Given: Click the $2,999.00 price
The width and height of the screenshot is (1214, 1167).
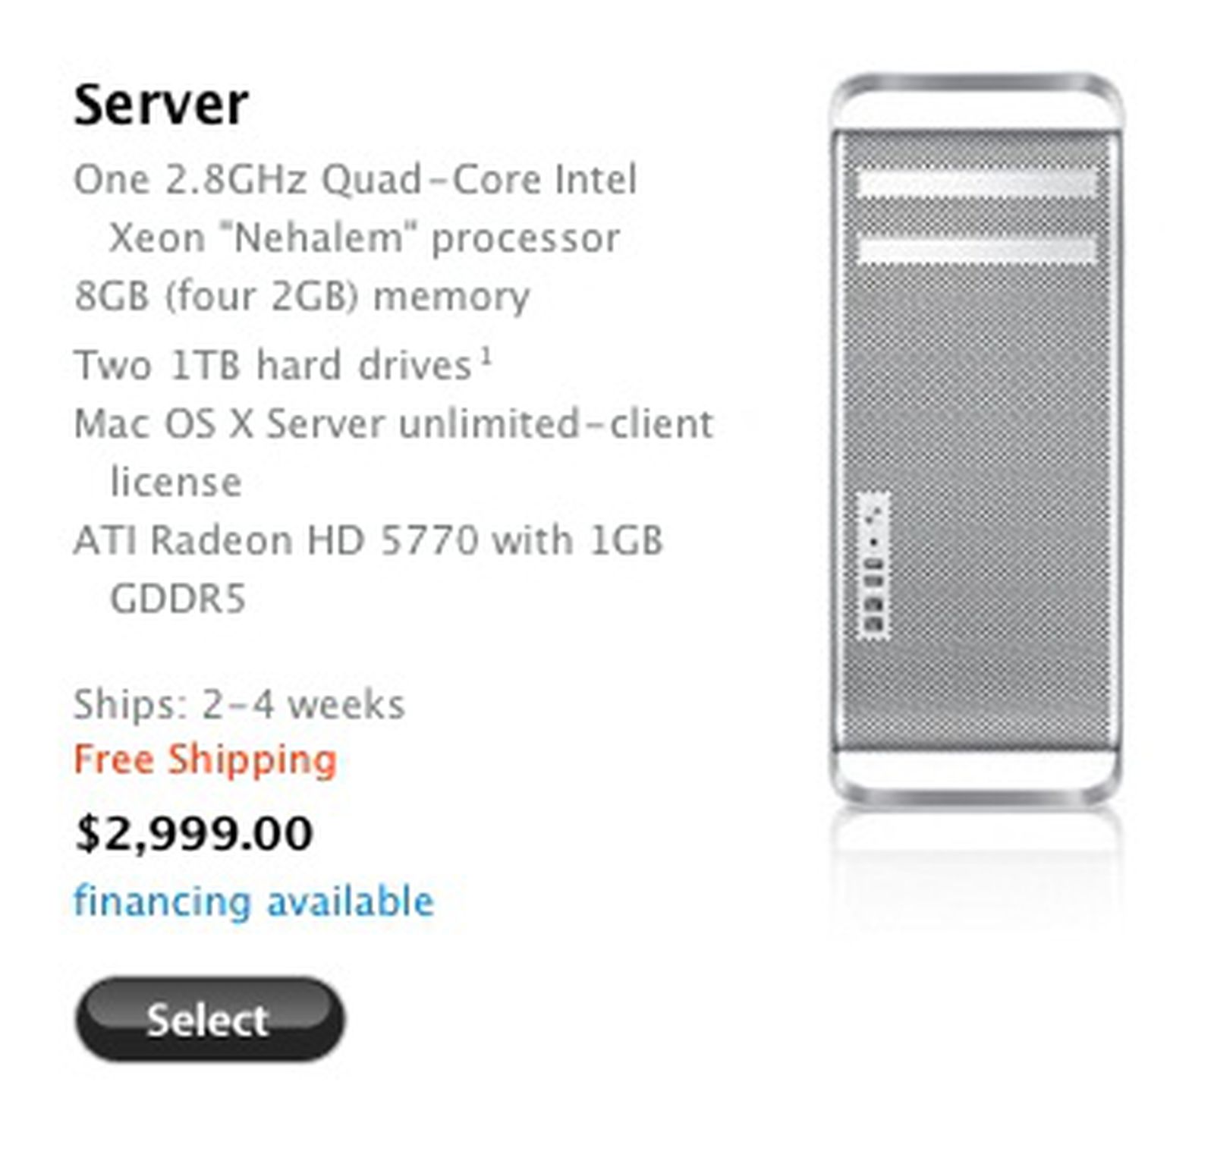Looking at the screenshot, I should 194,833.
